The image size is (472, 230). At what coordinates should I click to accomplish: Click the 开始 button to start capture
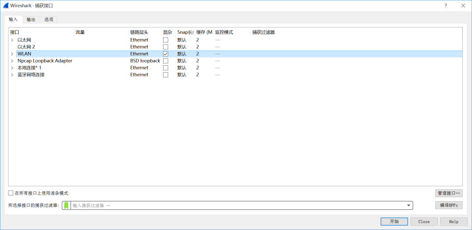(x=394, y=221)
